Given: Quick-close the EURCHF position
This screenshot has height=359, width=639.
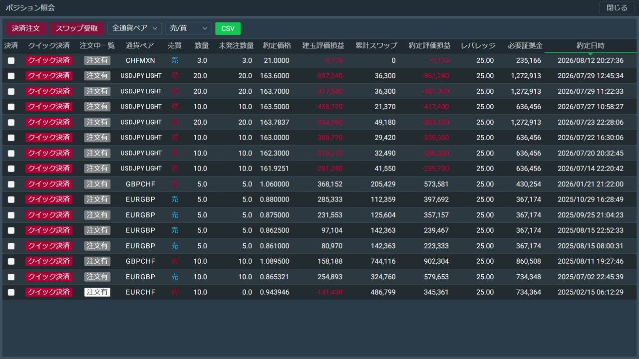Looking at the screenshot, I should coord(49,292).
